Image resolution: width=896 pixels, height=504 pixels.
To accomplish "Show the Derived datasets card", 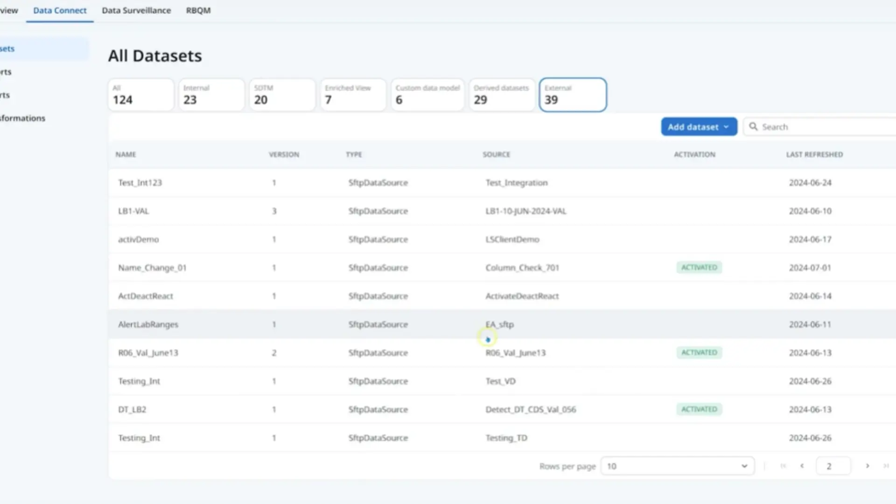I will [502, 95].
